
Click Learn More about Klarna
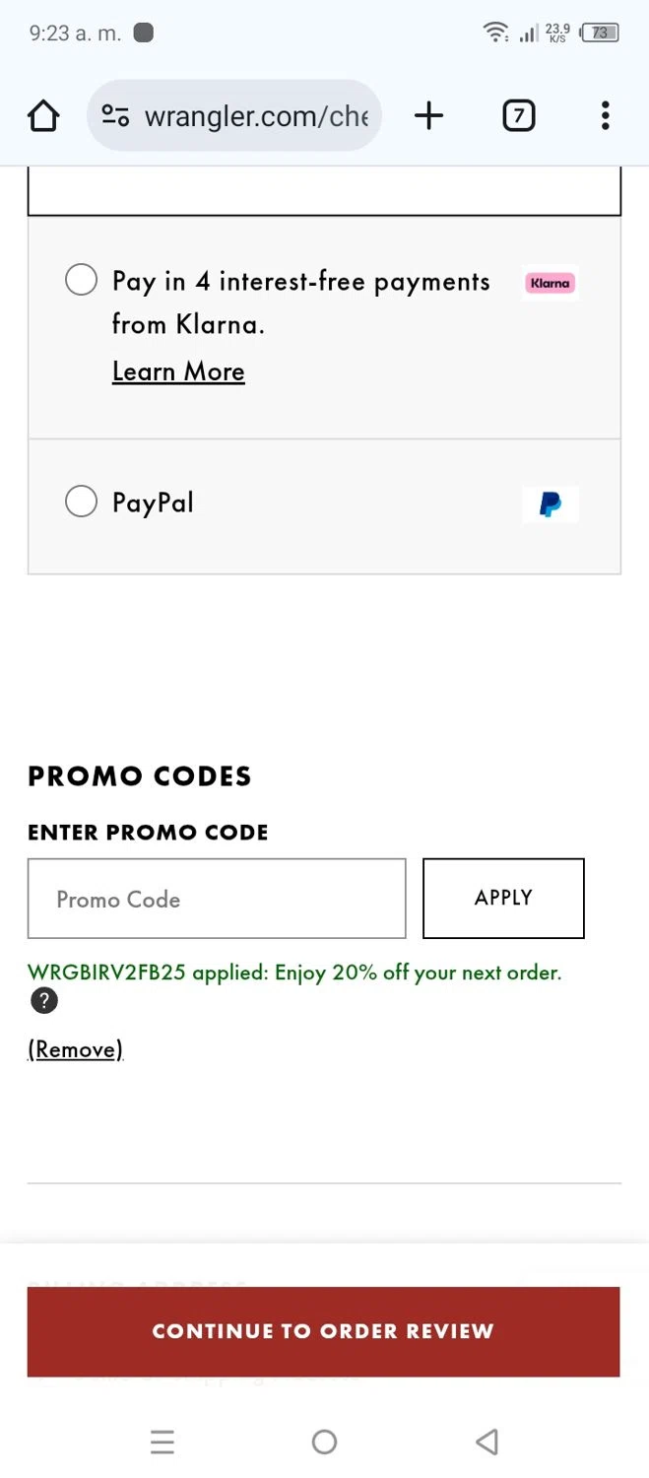(178, 371)
